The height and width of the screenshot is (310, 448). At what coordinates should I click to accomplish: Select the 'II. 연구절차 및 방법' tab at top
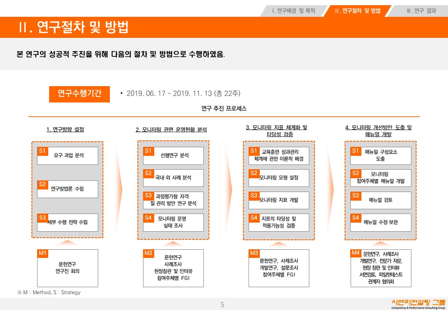click(358, 11)
